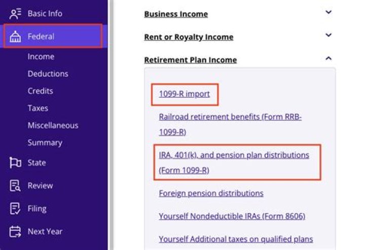Select IRA, 401(k), and pension distributions link

point(234,155)
